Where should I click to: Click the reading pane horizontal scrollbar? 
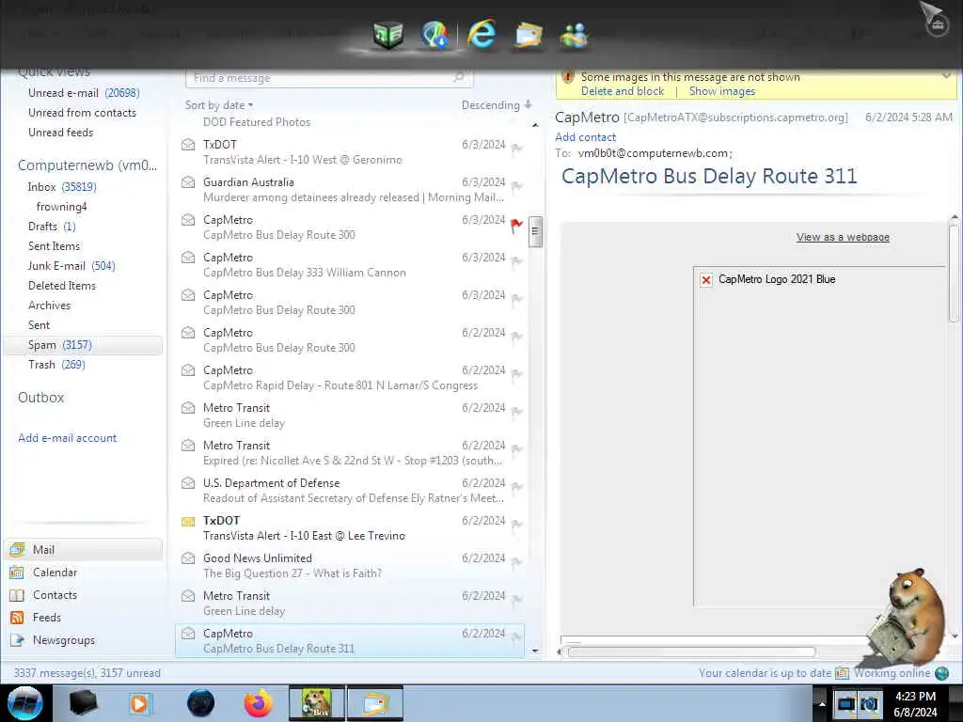(691, 652)
